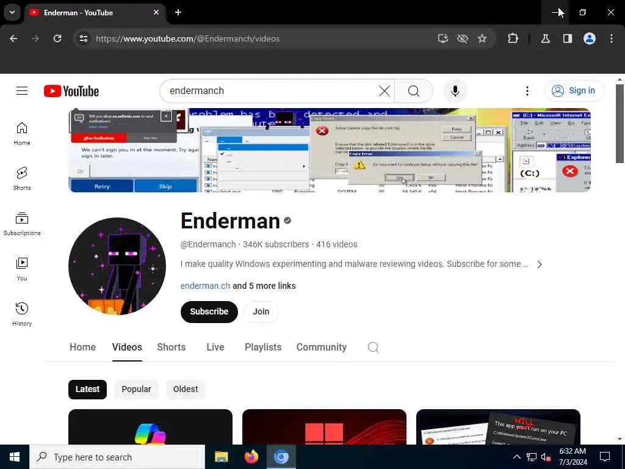This screenshot has width=625, height=469.
Task: Open the Chrome profile avatar
Action: coord(590,38)
